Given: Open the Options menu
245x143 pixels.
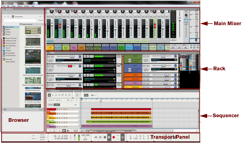Looking at the screenshot, I should point(19,6).
